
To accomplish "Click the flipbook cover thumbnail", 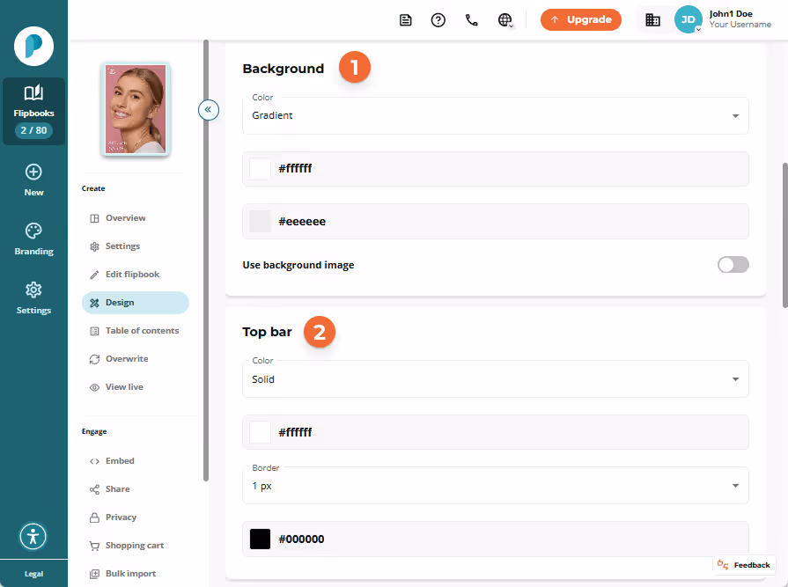I will (135, 109).
